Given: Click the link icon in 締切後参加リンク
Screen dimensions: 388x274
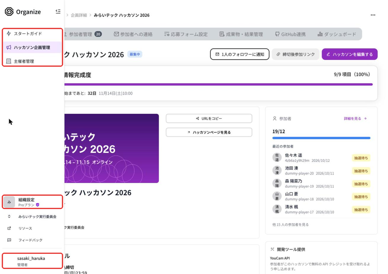Looking at the screenshot, I should 278,54.
